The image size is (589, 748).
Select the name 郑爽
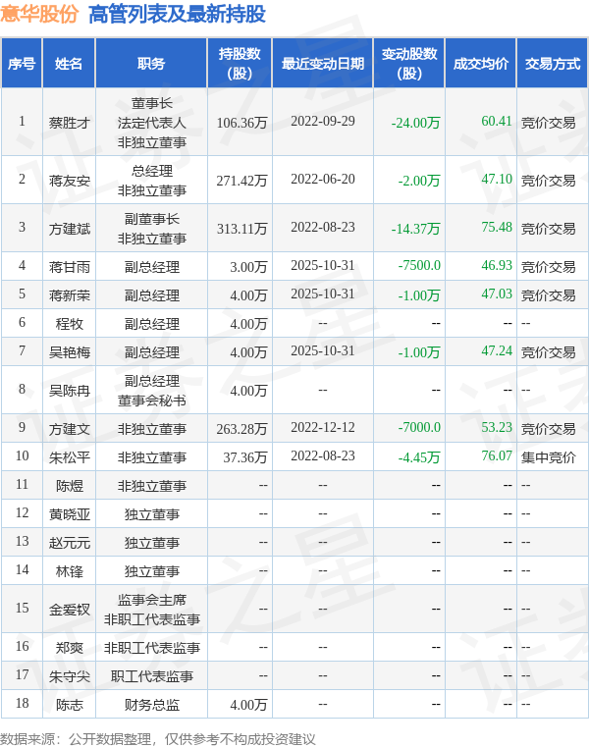69,648
